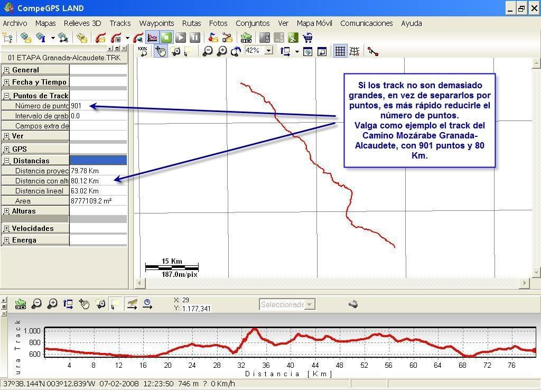Click the Area 8777109.2 m² value

[x=91, y=201]
